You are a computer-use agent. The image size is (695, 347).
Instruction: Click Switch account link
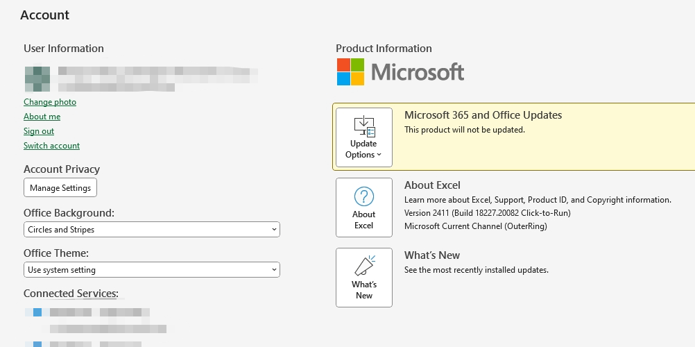pyautogui.click(x=51, y=146)
